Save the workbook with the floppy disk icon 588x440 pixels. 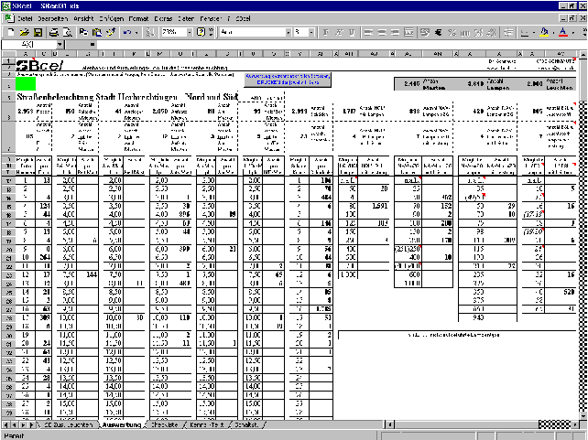38,33
